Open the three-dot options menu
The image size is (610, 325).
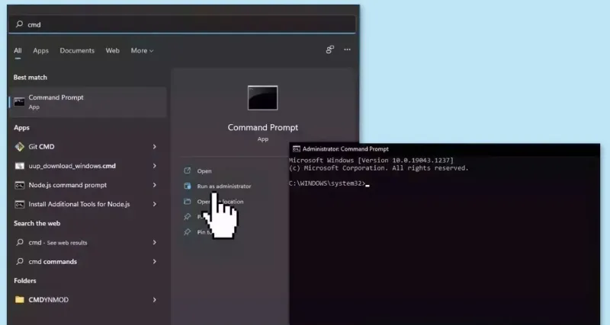point(347,49)
